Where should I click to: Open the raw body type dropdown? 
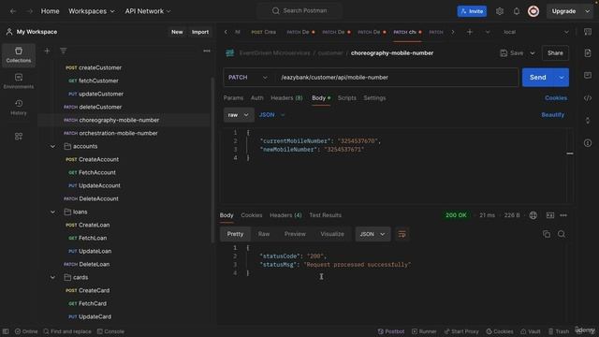(x=239, y=114)
